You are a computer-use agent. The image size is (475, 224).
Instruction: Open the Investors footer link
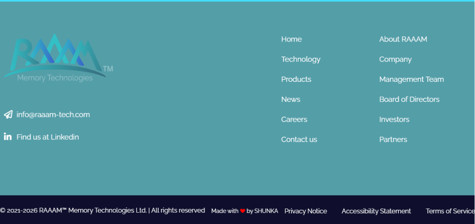click(x=394, y=119)
